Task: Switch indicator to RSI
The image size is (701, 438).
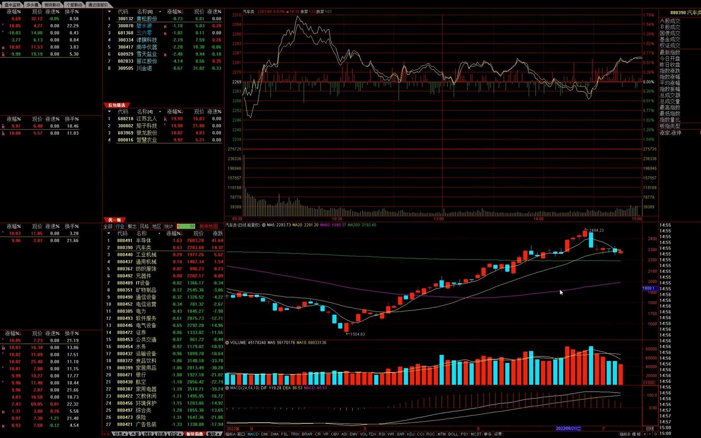Action: 382,434
